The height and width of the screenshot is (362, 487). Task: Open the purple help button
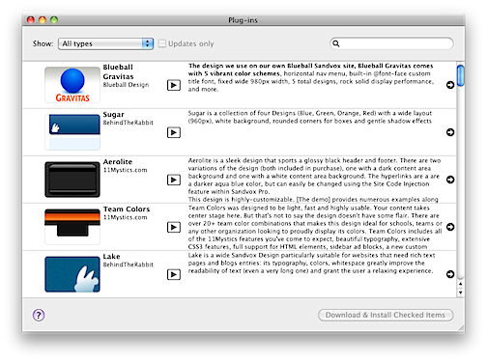pos(39,315)
